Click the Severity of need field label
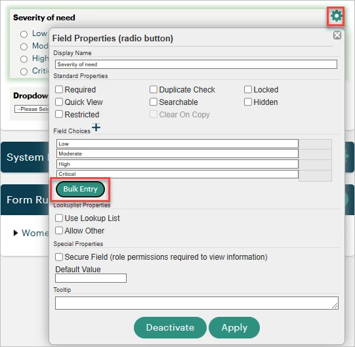Viewport: 355px width, 347px height. pos(44,18)
